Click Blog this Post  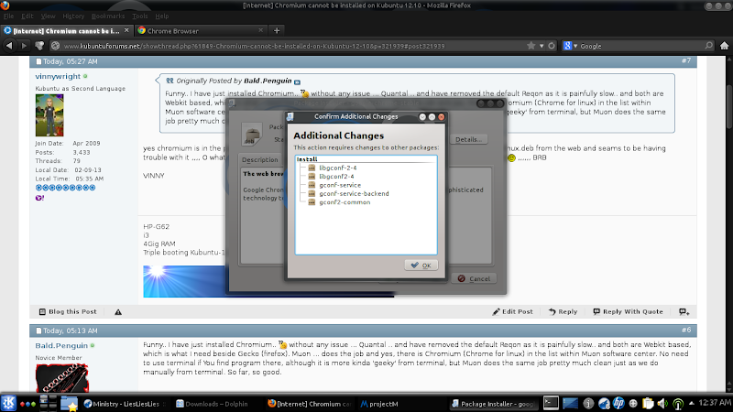coord(68,311)
